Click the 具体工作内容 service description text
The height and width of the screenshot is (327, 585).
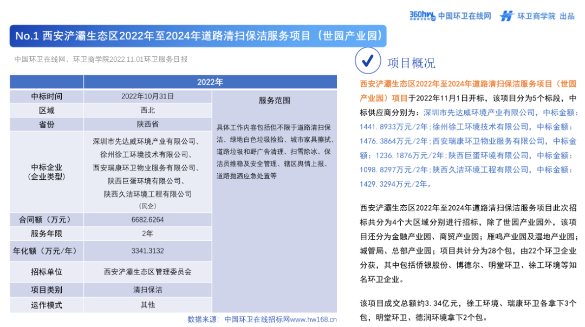point(275,152)
